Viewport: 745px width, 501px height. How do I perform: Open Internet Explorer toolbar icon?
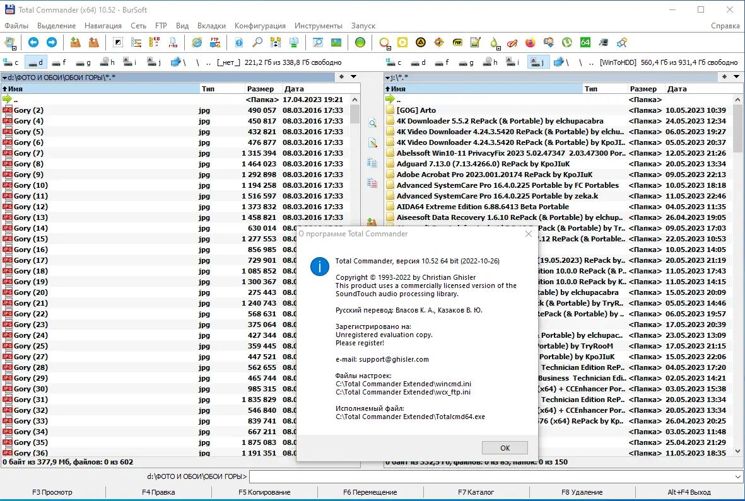coord(197,43)
